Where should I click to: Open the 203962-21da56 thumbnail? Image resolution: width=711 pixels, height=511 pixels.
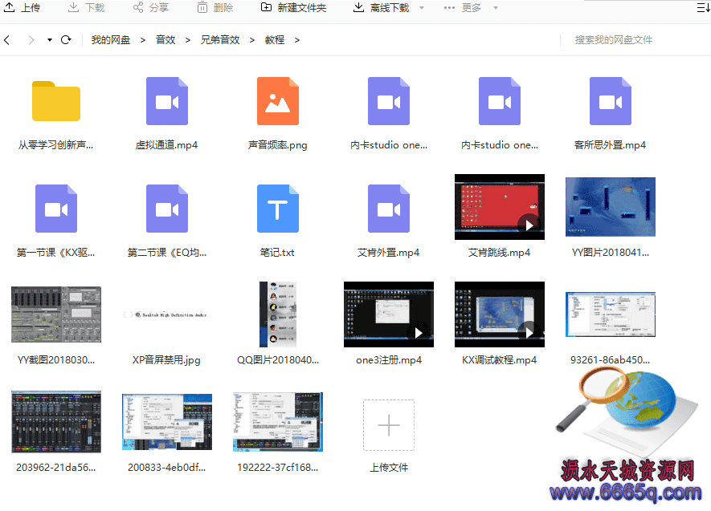pyautogui.click(x=56, y=422)
